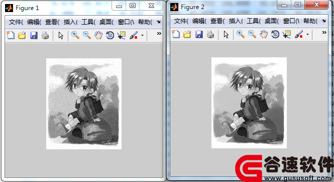Enable the Pan hand tool in Figure 1

pos(98,35)
